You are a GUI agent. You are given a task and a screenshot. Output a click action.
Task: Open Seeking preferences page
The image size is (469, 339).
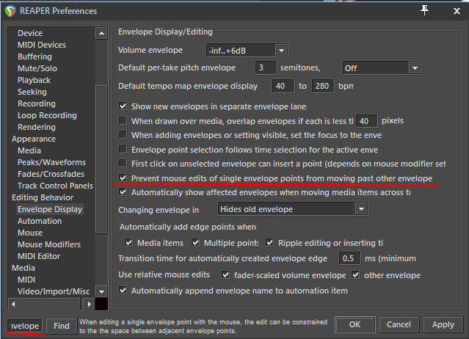tap(32, 92)
